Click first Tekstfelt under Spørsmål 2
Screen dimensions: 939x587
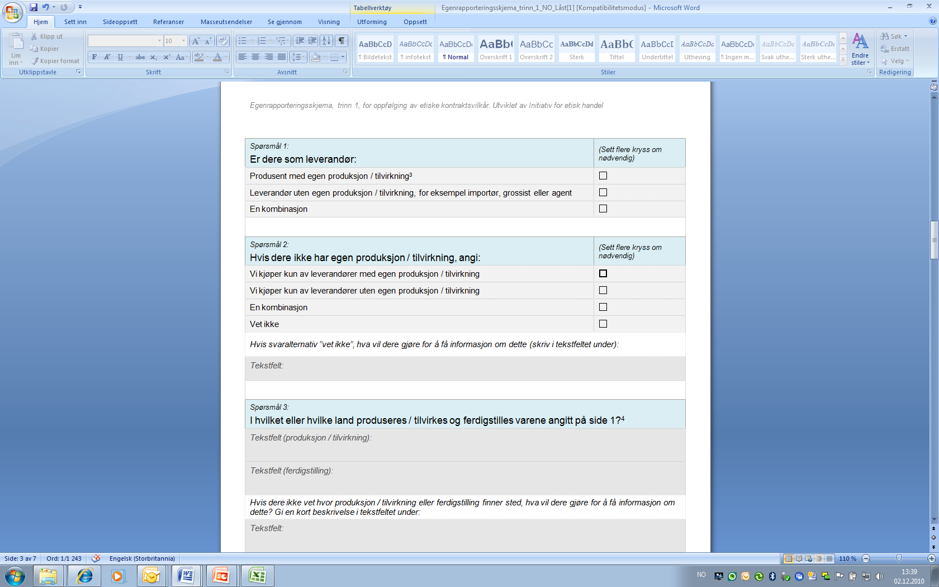coord(465,368)
